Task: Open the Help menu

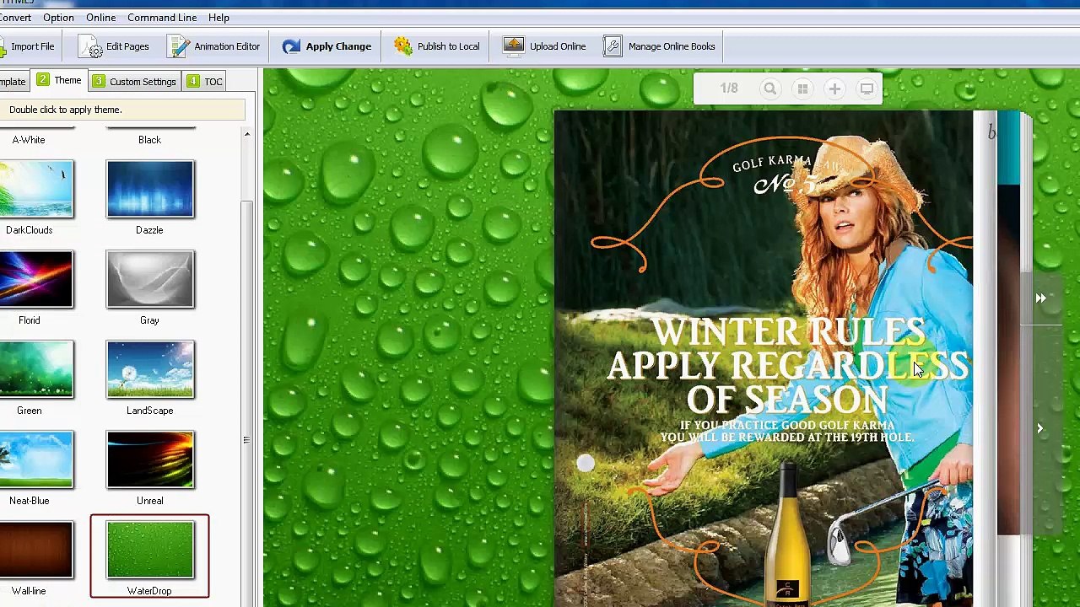Action: coord(219,18)
